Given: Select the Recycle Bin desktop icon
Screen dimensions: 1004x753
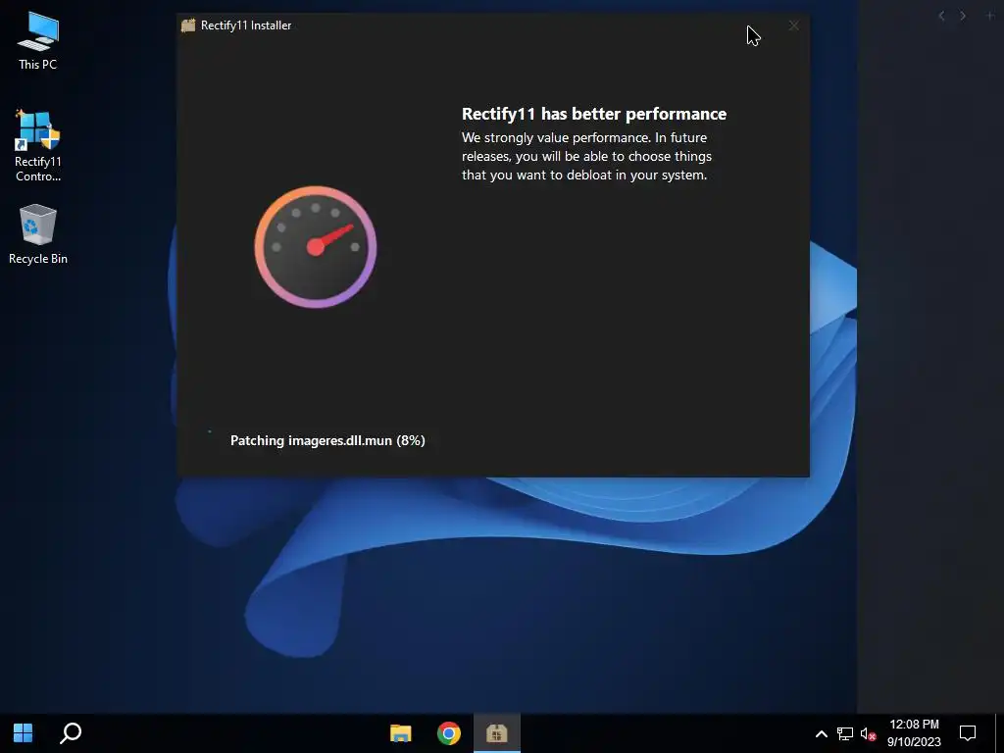Looking at the screenshot, I should (38, 234).
